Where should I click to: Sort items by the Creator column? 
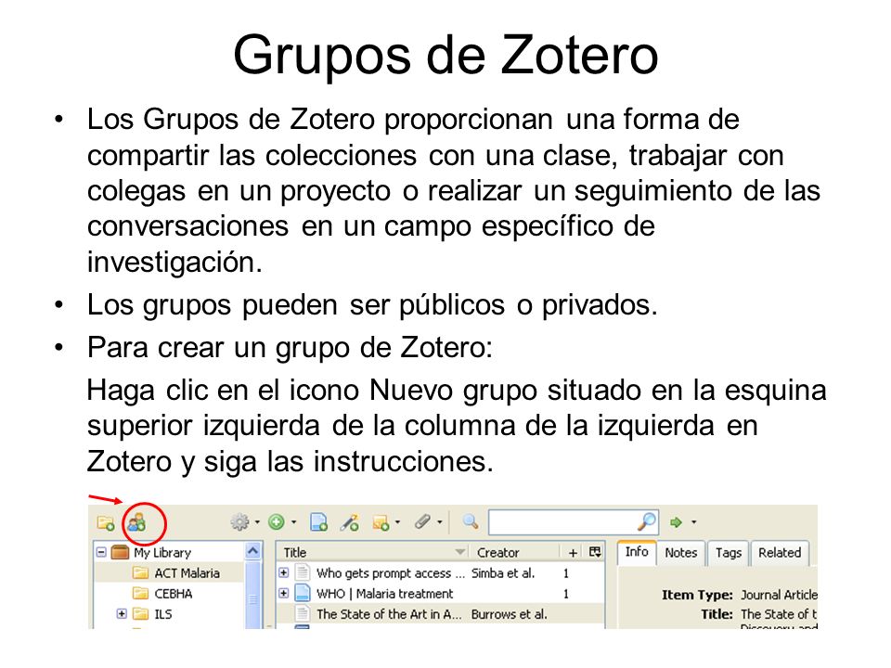pos(515,552)
